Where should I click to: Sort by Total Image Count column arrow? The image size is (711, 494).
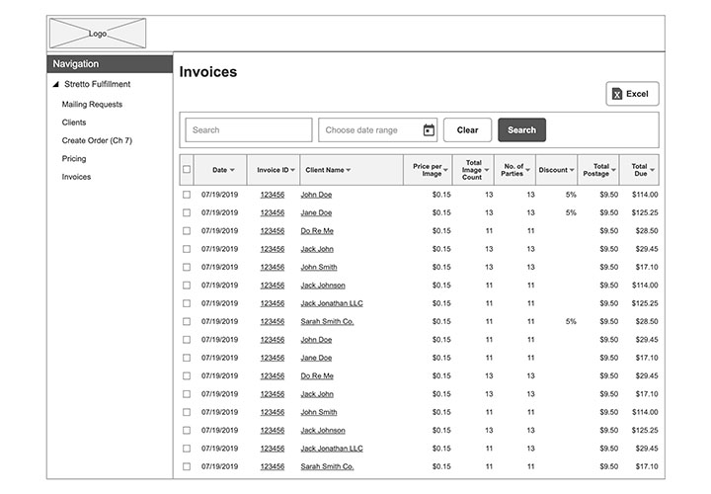tap(487, 170)
